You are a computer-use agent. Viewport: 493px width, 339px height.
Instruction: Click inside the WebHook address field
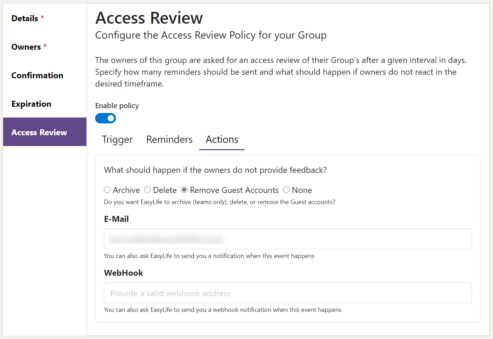287,293
